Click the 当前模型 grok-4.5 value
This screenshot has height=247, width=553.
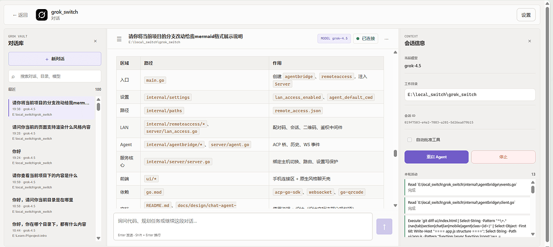tap(412, 66)
